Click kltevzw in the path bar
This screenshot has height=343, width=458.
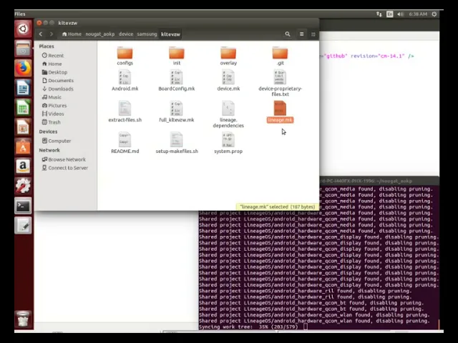[x=170, y=34]
